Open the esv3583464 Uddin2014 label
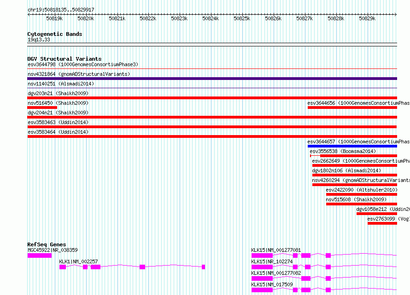 point(58,132)
